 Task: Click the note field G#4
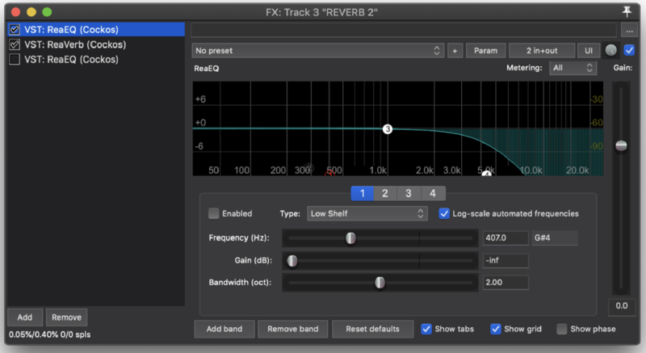[x=555, y=238]
